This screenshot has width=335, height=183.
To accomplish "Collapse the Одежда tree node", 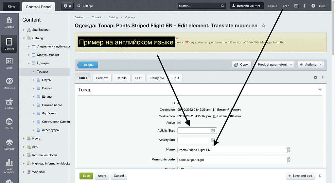I will 29,63.
